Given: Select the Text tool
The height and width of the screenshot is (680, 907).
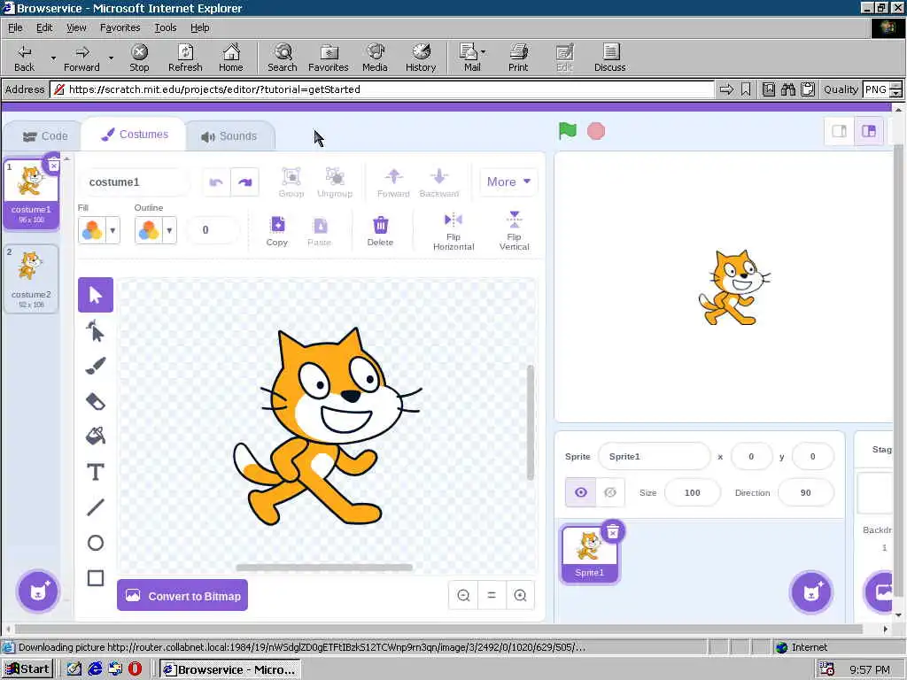Looking at the screenshot, I should (x=96, y=472).
